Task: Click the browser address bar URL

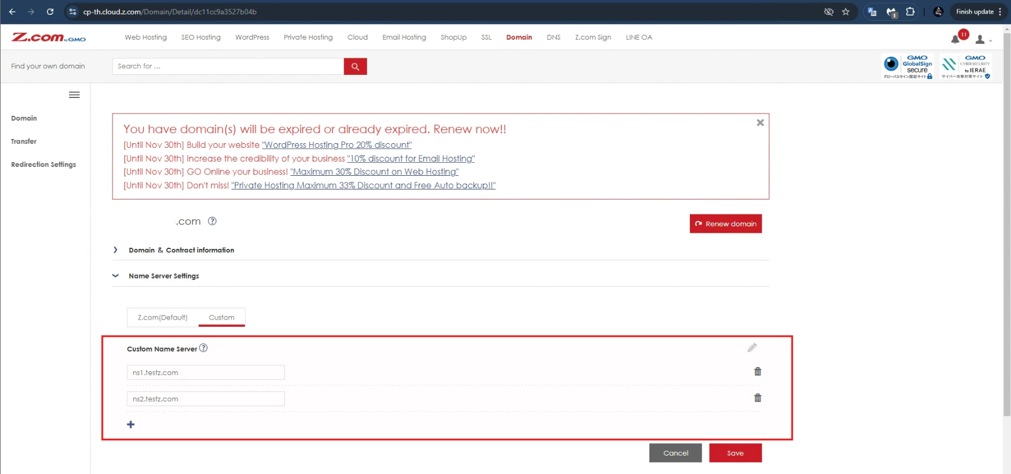Action: pyautogui.click(x=170, y=12)
